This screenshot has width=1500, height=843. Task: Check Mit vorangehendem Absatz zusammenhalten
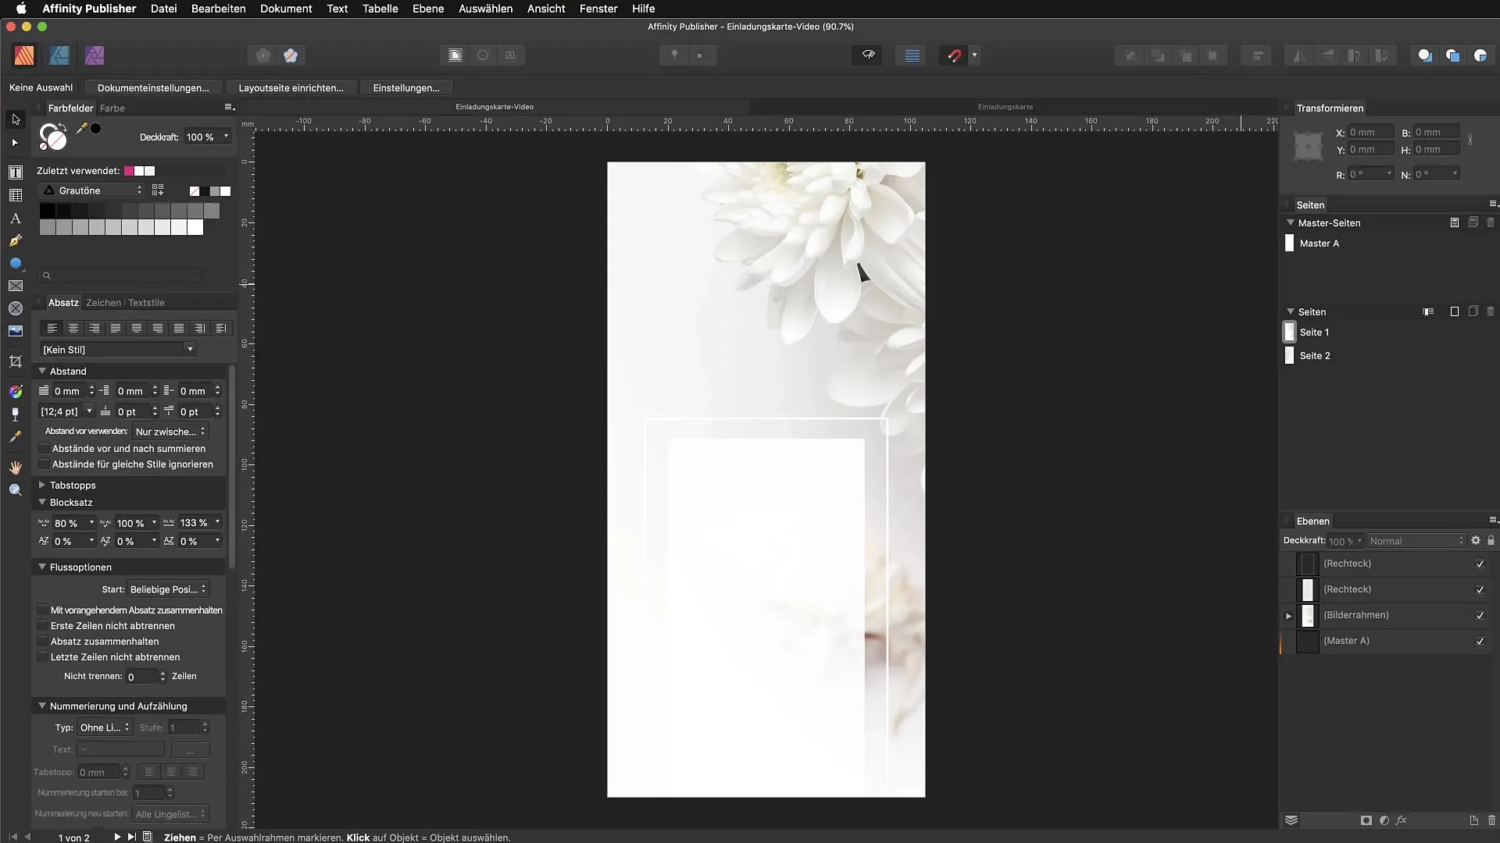(42, 610)
